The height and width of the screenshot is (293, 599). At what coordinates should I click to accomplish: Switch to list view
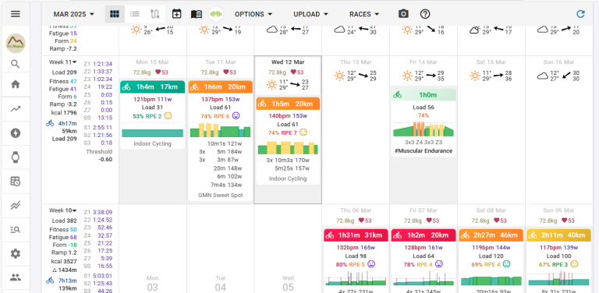point(134,14)
